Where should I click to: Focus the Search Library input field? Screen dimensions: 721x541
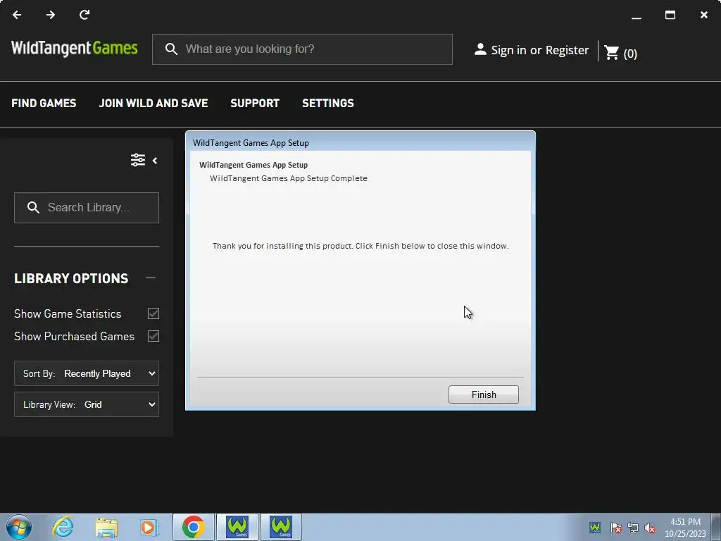[x=87, y=208]
